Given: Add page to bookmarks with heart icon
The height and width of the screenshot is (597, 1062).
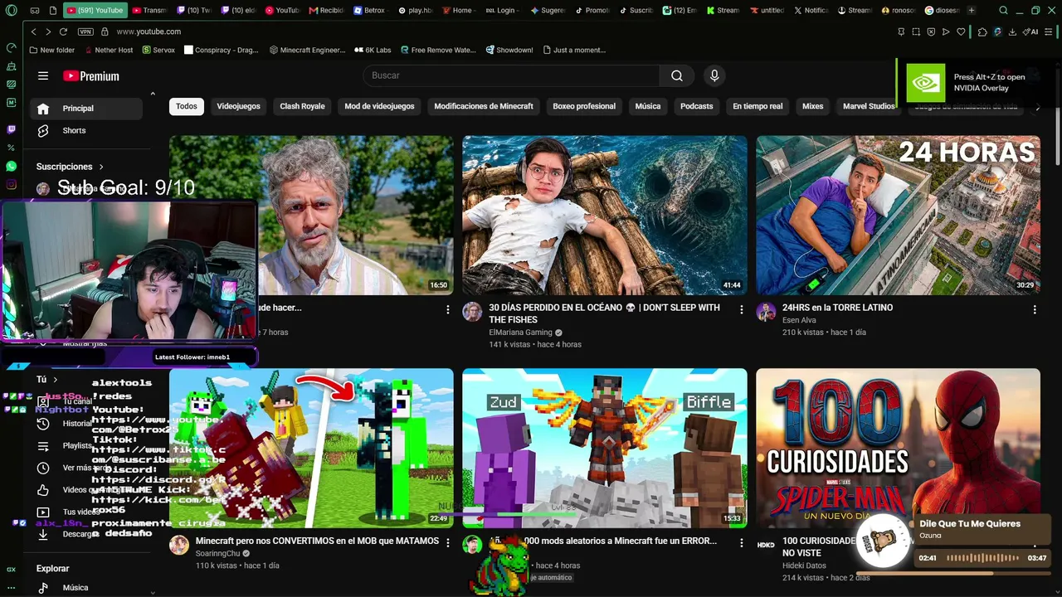Looking at the screenshot, I should pos(961,32).
